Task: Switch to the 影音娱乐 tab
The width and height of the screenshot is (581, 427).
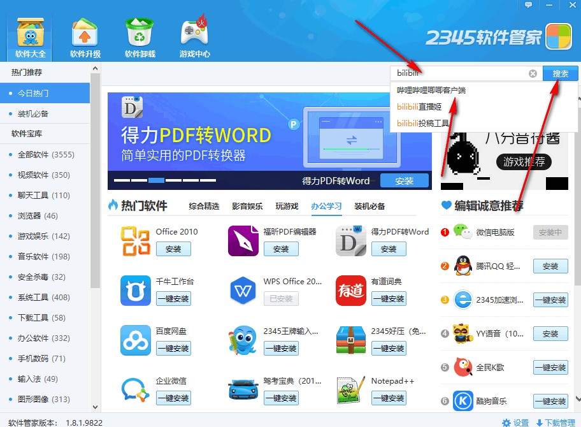Action: [x=248, y=206]
